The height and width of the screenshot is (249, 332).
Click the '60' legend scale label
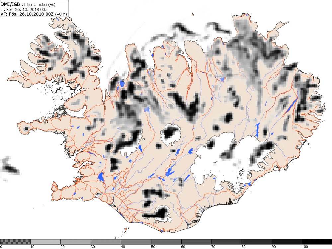click(183, 247)
